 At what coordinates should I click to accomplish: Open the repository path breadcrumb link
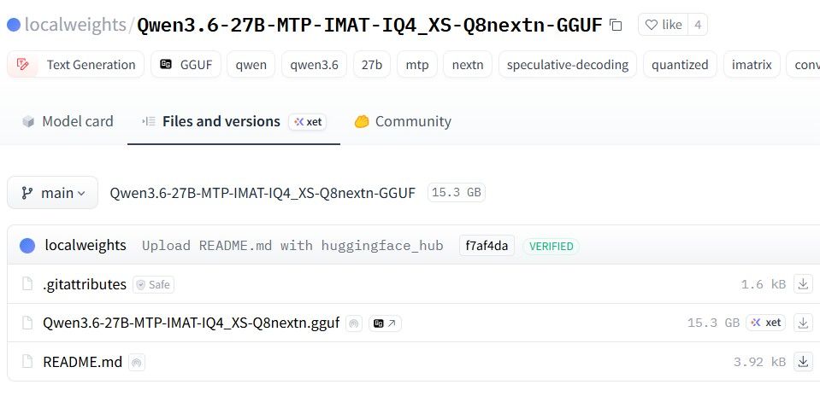click(x=263, y=193)
